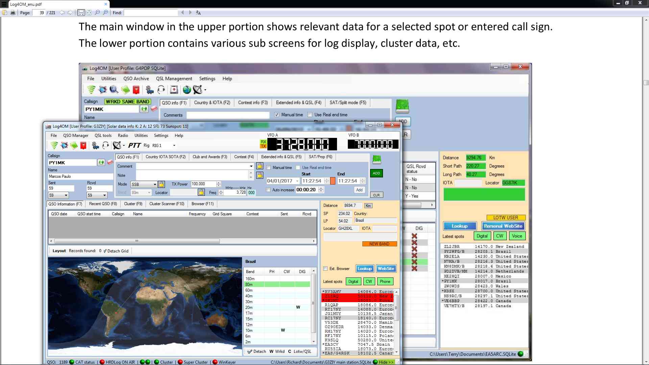Click green Wi-Fi cluster icon in G3ZIY window
This screenshot has height=365, width=649.
[x=54, y=145]
